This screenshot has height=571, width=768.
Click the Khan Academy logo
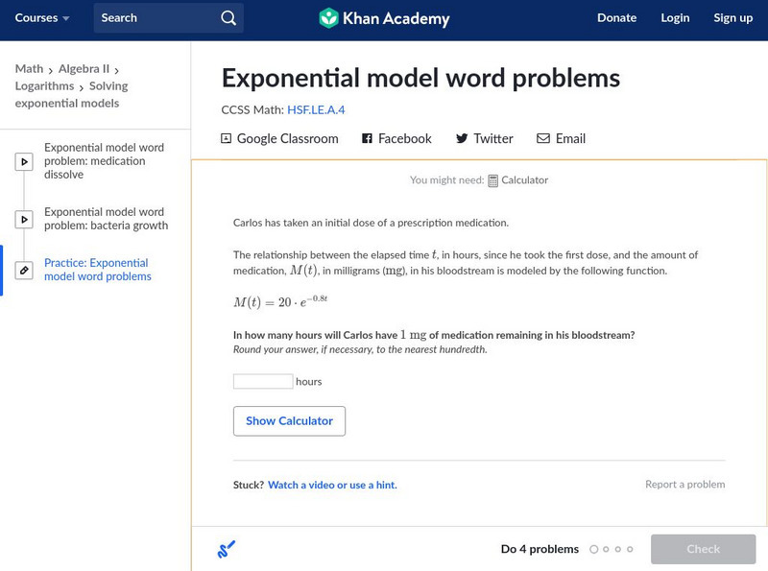[x=384, y=18]
